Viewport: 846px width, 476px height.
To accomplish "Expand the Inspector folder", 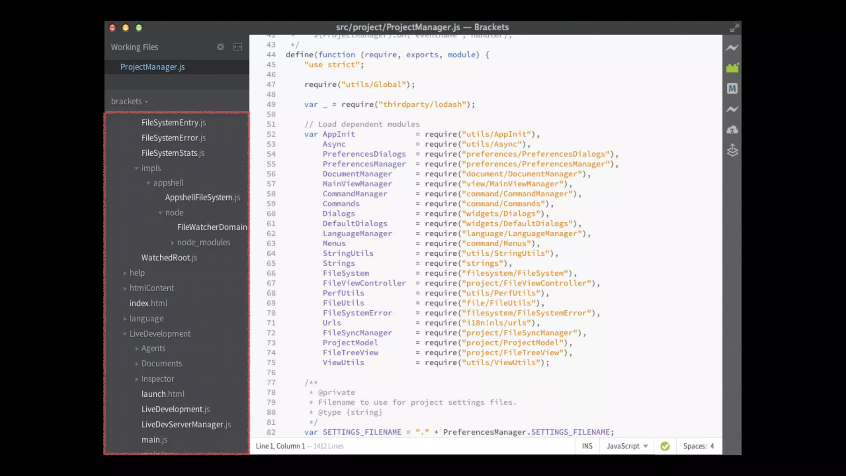I will pyautogui.click(x=137, y=379).
